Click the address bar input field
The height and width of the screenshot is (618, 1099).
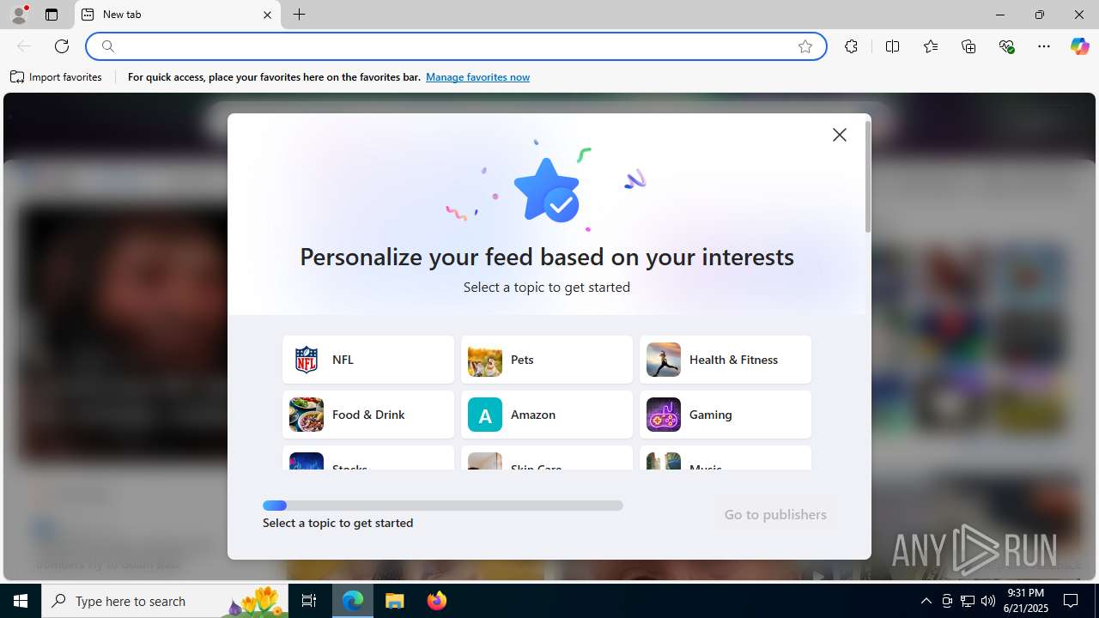click(x=455, y=46)
